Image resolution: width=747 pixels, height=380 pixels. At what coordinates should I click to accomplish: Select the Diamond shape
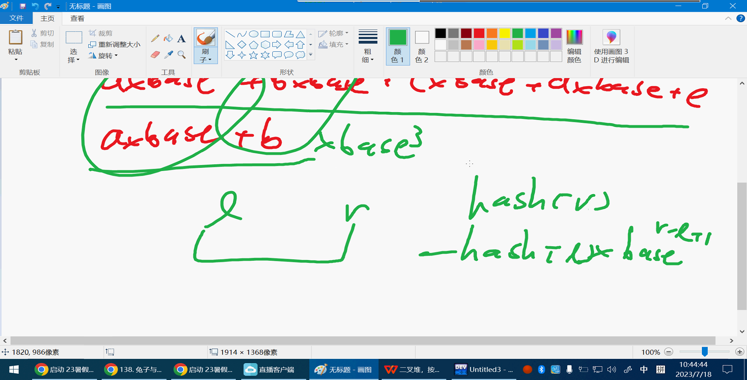point(242,45)
